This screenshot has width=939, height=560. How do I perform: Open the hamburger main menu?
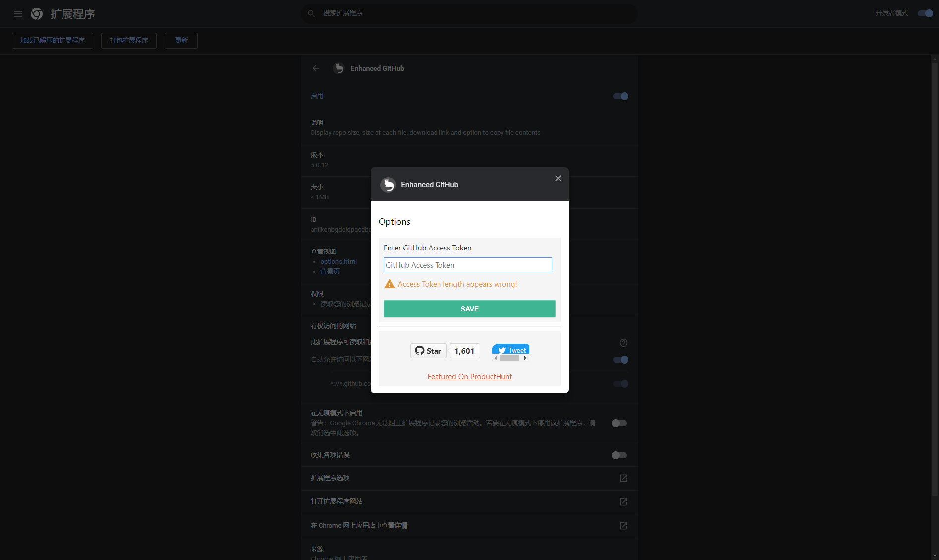(18, 14)
